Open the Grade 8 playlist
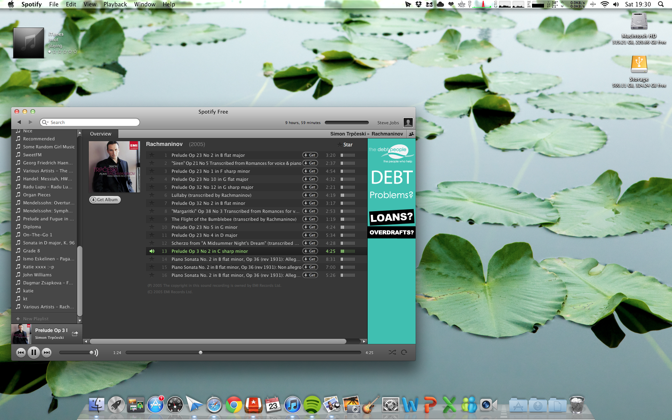This screenshot has width=672, height=420. pos(32,251)
